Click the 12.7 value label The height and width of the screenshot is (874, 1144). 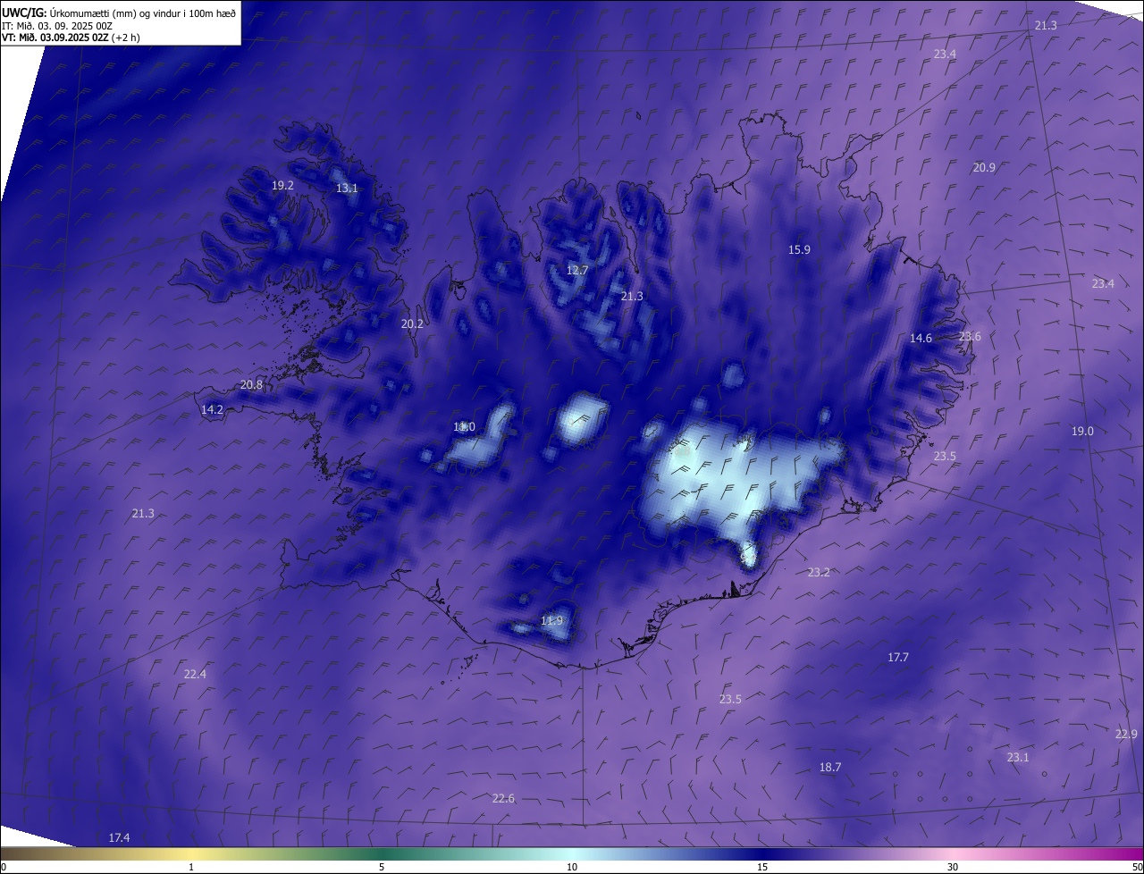click(x=577, y=271)
